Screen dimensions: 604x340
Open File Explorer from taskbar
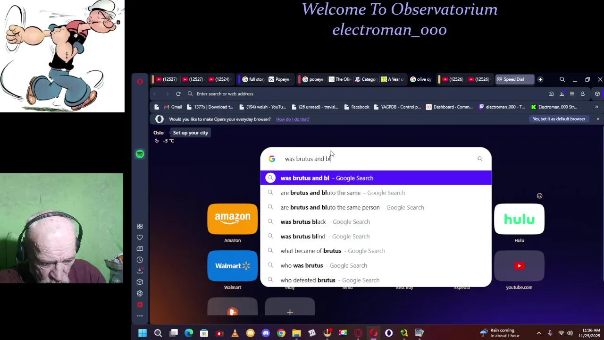point(296,333)
